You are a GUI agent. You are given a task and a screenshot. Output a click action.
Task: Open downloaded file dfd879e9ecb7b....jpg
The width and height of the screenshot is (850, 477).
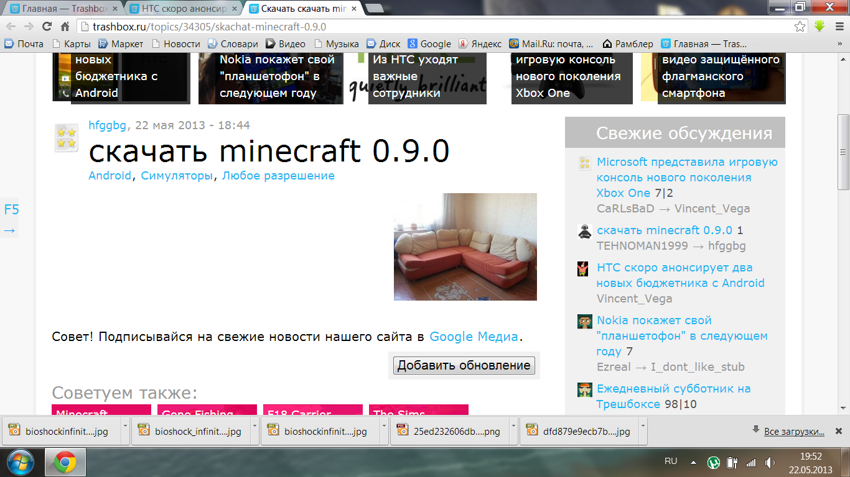(x=579, y=431)
